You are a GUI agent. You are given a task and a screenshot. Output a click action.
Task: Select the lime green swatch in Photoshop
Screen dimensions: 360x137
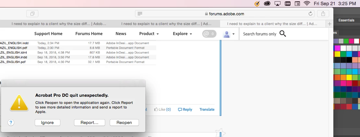click(355, 78)
